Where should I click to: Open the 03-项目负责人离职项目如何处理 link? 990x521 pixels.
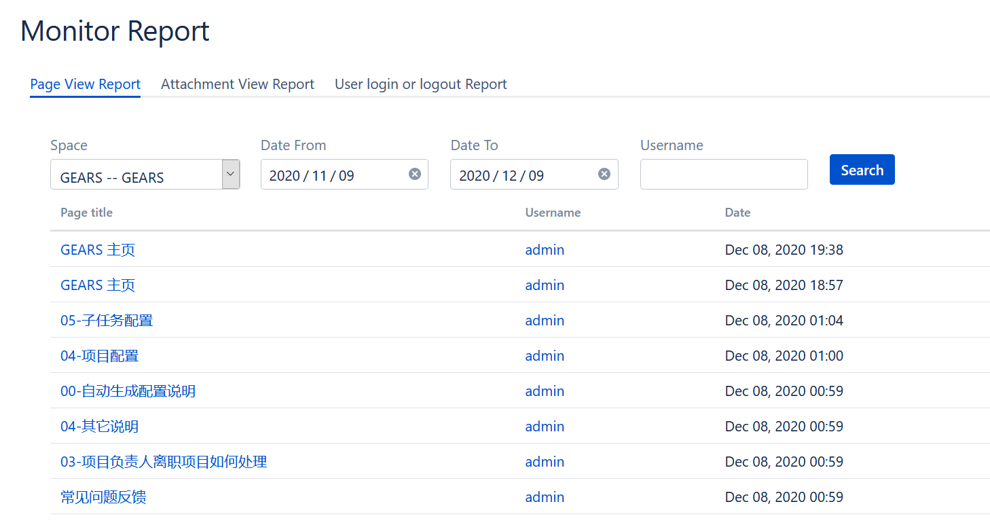(164, 462)
